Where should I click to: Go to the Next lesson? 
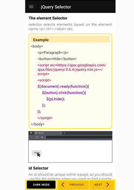click(102, 184)
